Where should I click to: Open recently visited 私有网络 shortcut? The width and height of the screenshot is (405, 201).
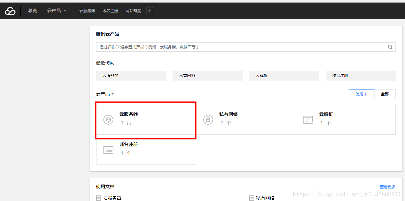point(207,76)
